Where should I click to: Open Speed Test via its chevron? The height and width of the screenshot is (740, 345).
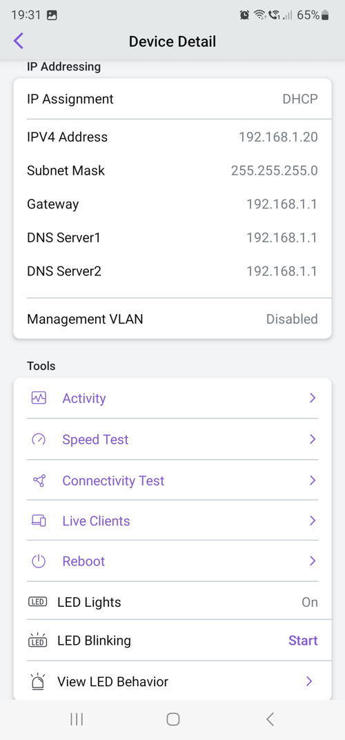pyautogui.click(x=312, y=439)
